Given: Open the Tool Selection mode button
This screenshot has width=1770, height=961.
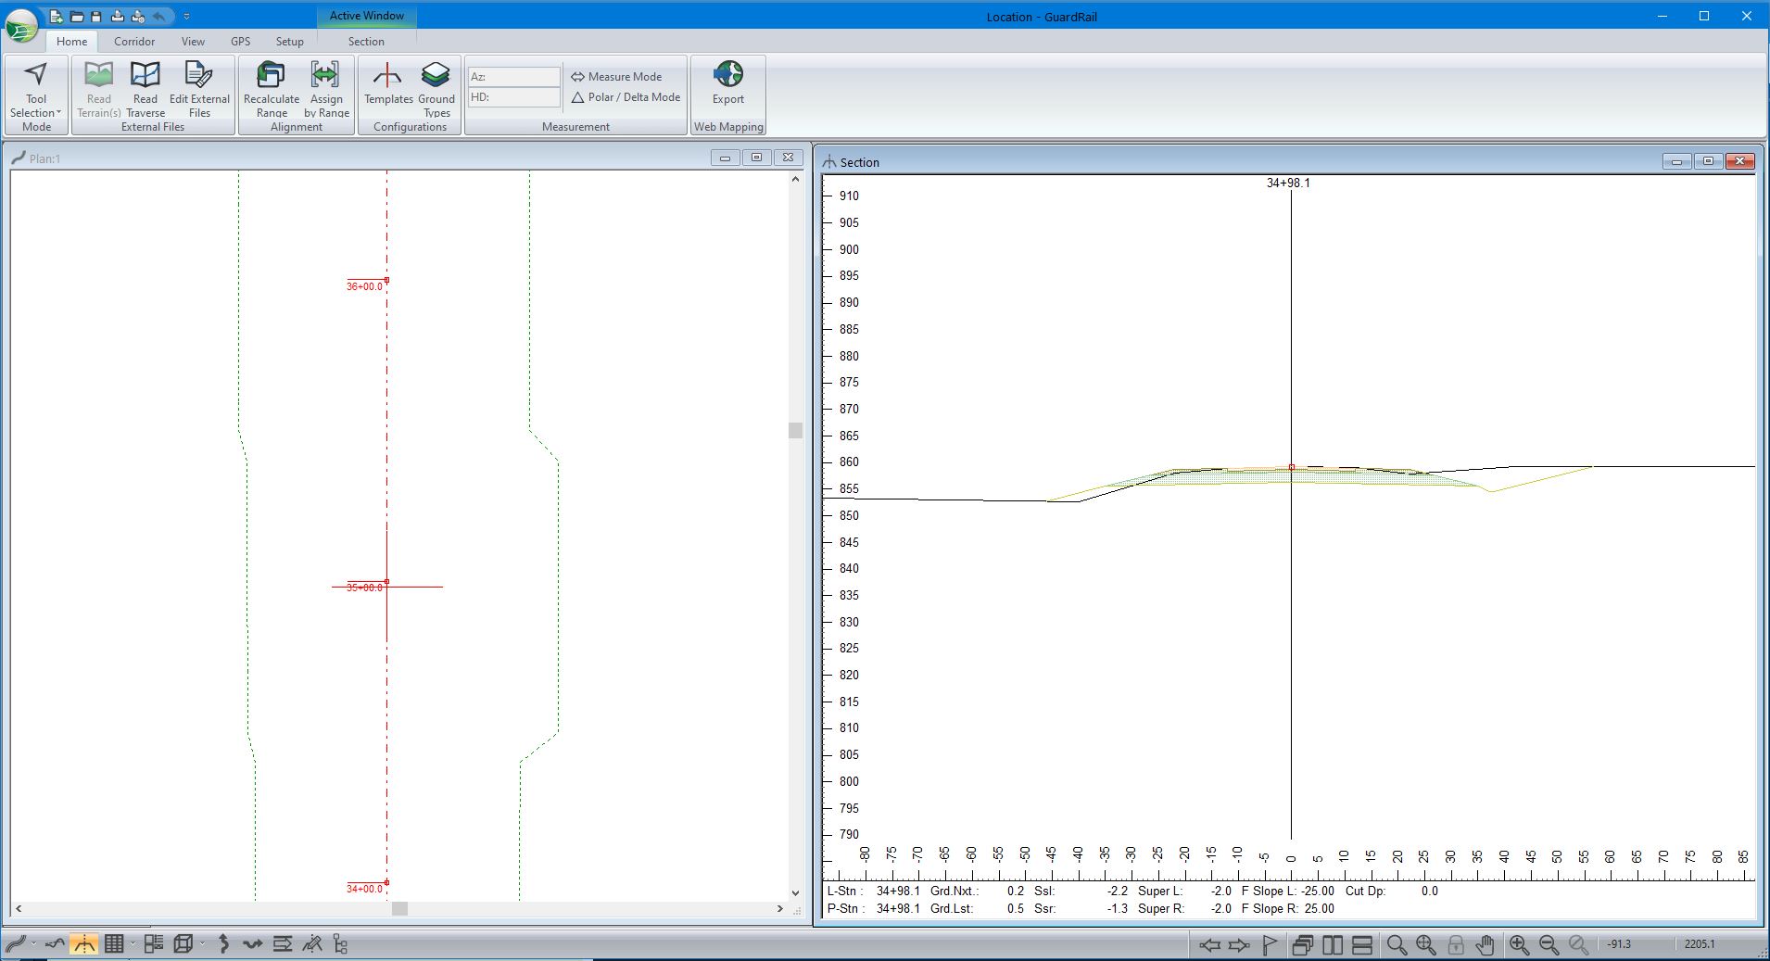Looking at the screenshot, I should pos(36,90).
